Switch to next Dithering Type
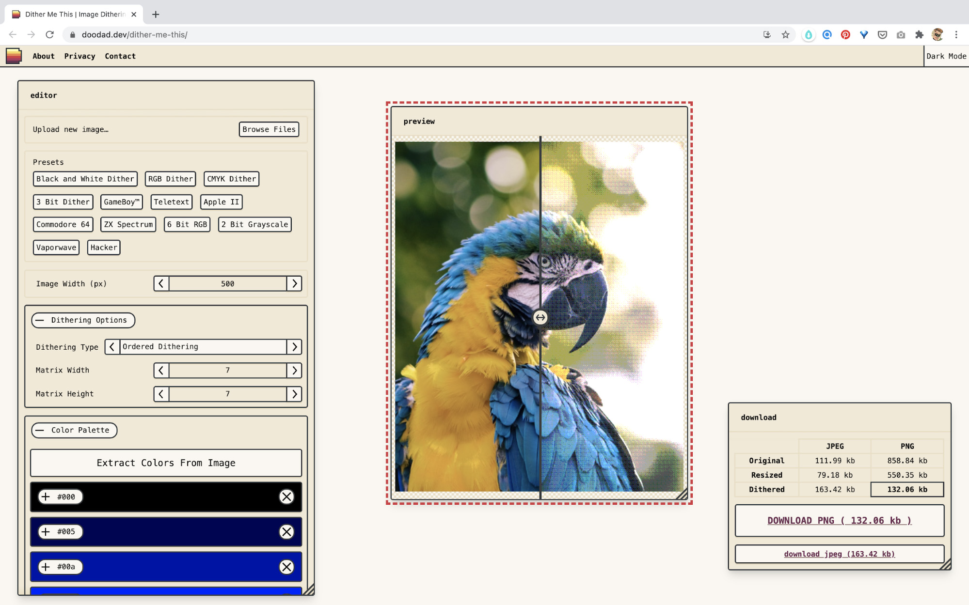This screenshot has width=969, height=605. coord(294,347)
